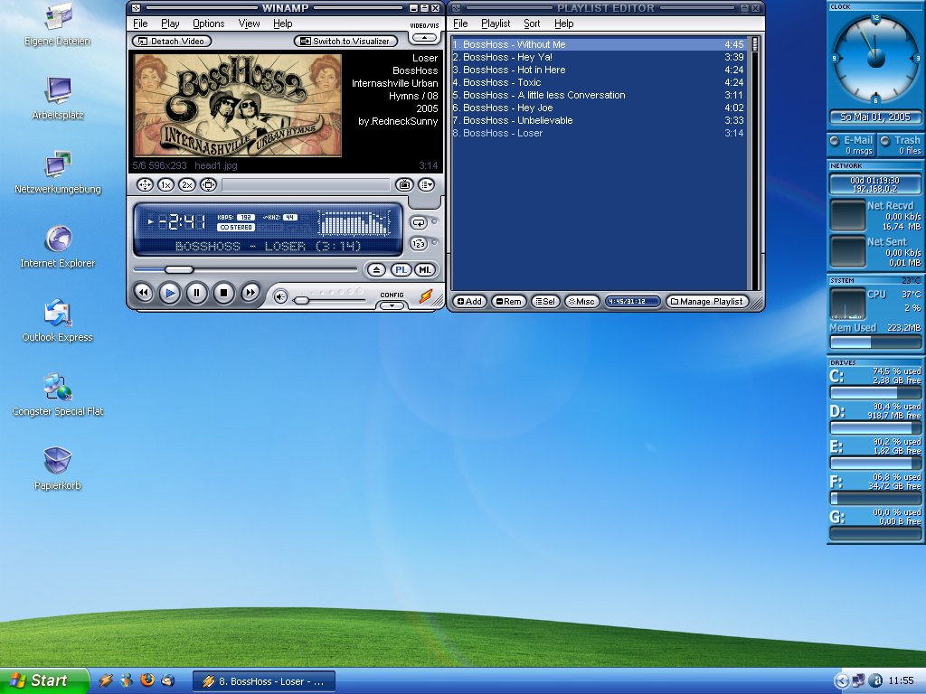926x694 pixels.
Task: Mute audio using the speaker icon
Action: pos(280,297)
